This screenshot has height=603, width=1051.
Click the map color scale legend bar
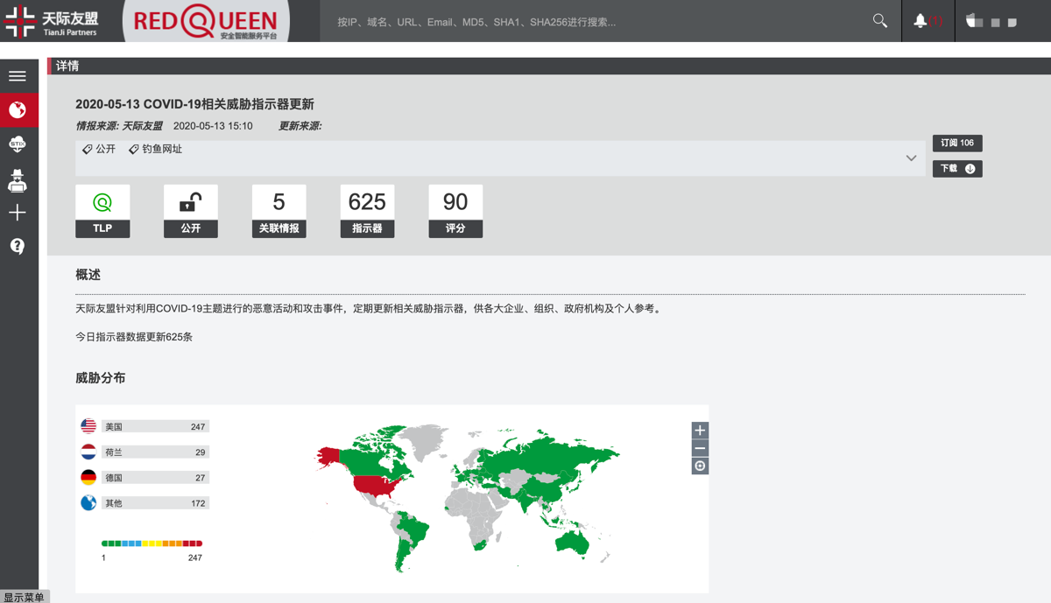(x=152, y=543)
